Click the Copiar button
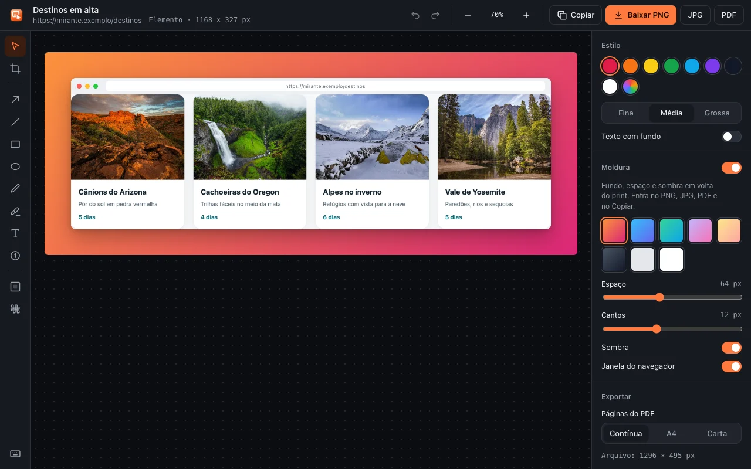This screenshot has width=751, height=469. tap(576, 15)
